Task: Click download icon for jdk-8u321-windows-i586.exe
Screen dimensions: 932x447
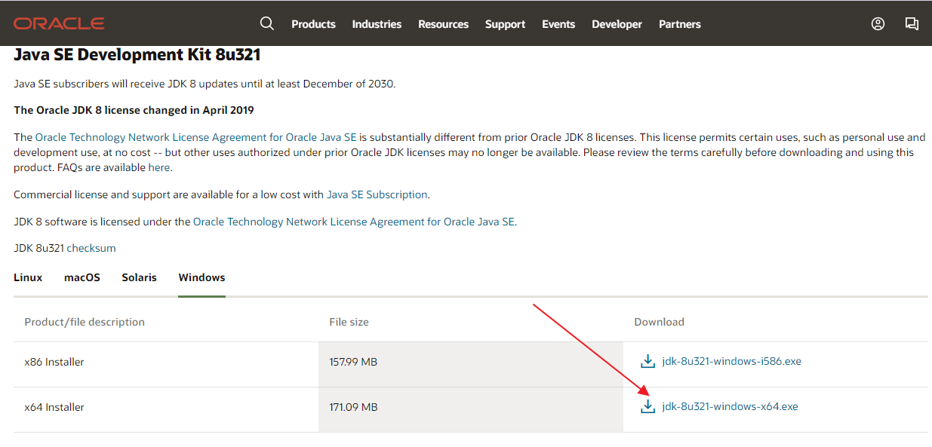Action: pos(647,361)
